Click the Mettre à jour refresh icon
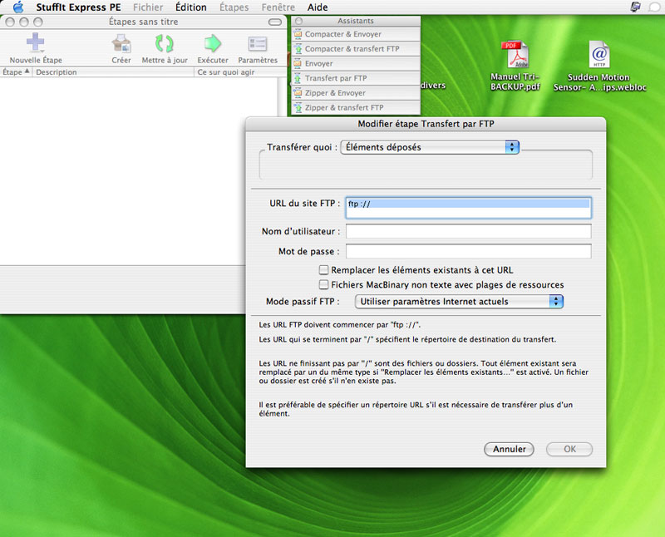 coord(164,44)
